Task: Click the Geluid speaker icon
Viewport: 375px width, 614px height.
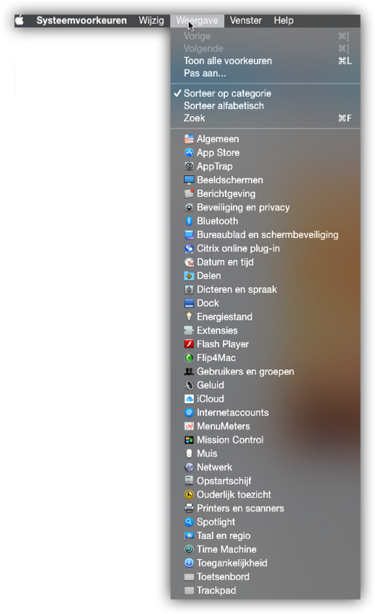Action: 189,385
